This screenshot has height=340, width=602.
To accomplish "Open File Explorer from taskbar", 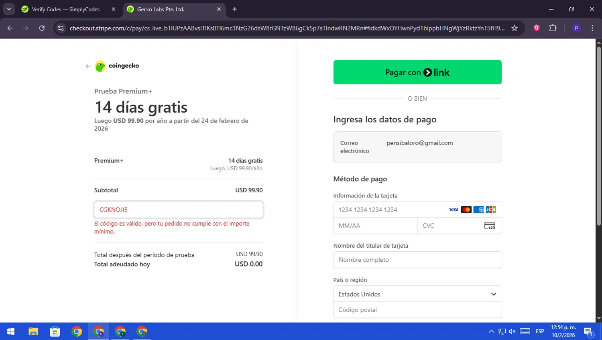I will coord(33,331).
